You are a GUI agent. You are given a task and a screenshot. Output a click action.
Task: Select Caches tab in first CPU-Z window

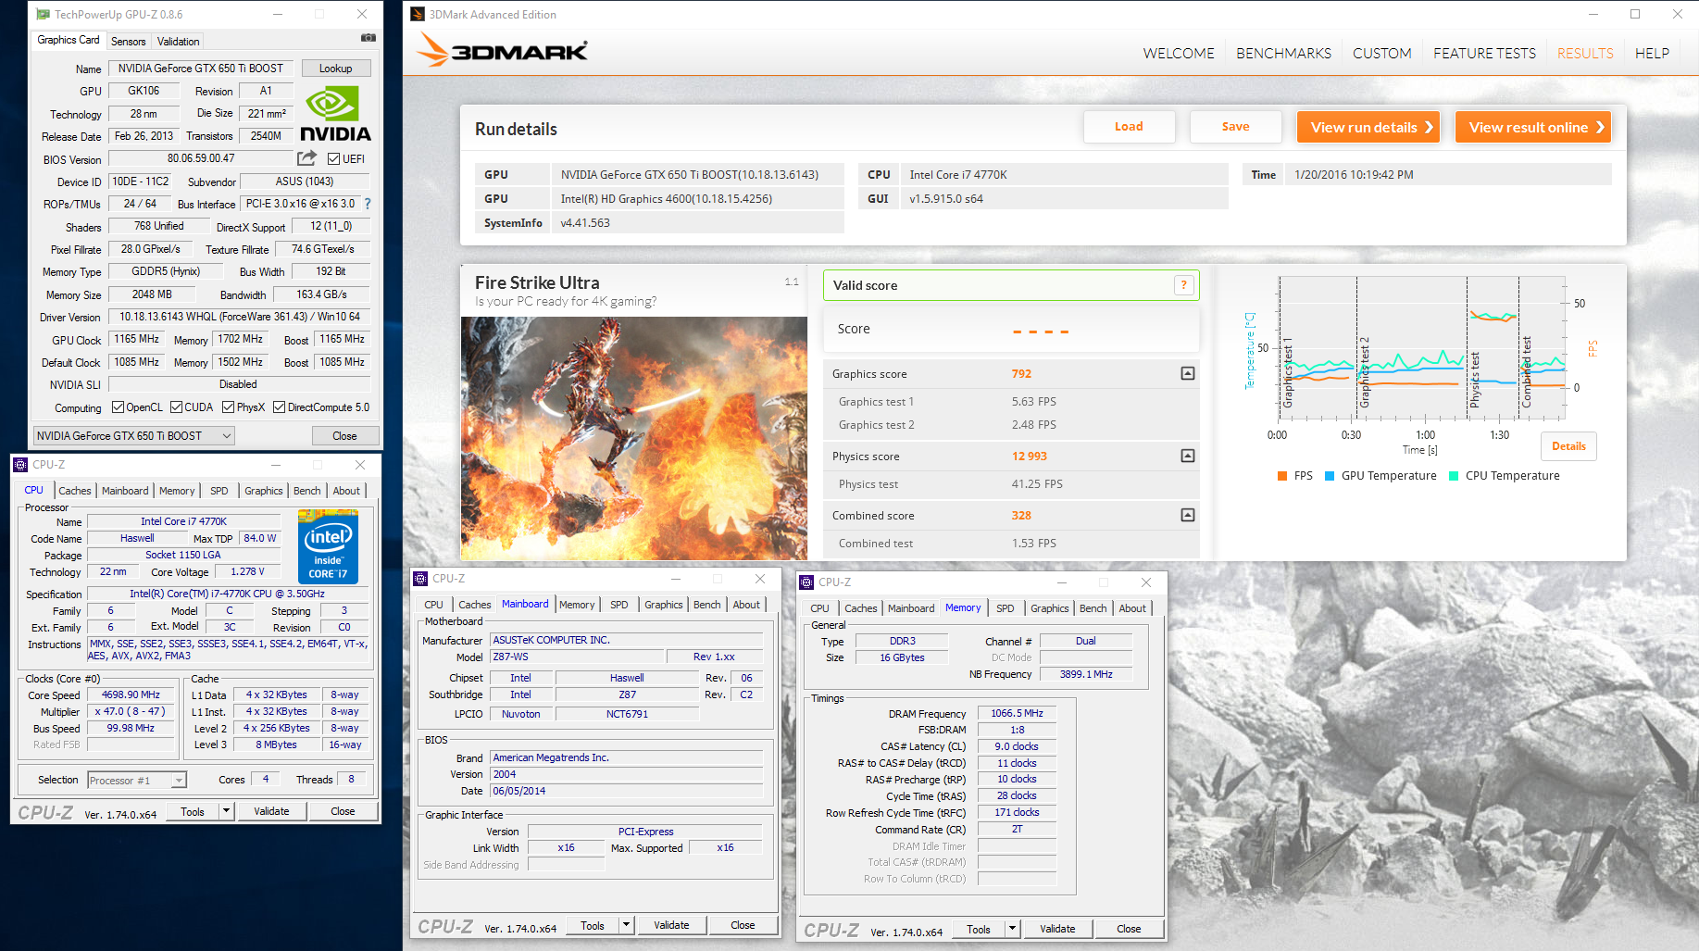pyautogui.click(x=75, y=491)
